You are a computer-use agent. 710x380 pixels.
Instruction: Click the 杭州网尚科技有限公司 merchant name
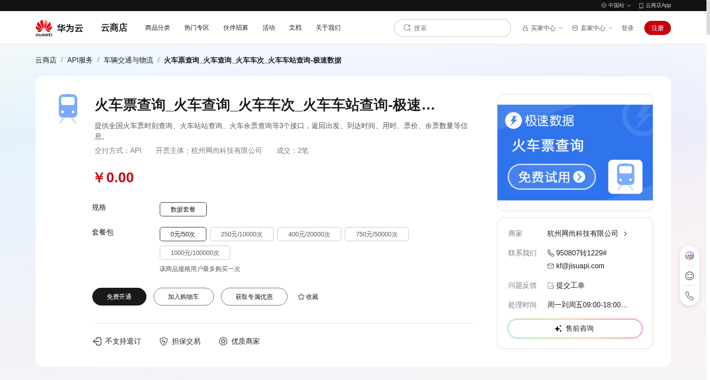[x=583, y=234]
